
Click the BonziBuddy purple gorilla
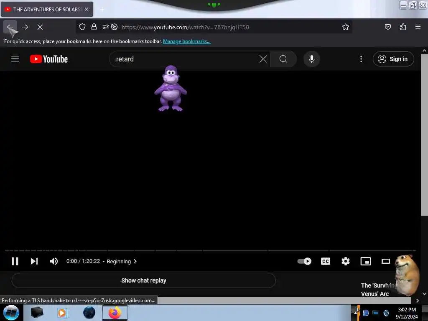[x=171, y=88]
